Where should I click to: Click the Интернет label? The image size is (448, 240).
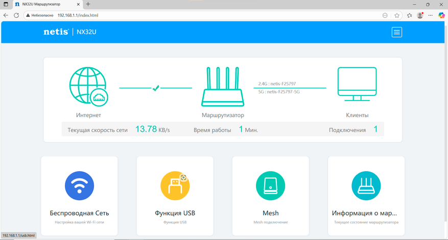point(88,115)
